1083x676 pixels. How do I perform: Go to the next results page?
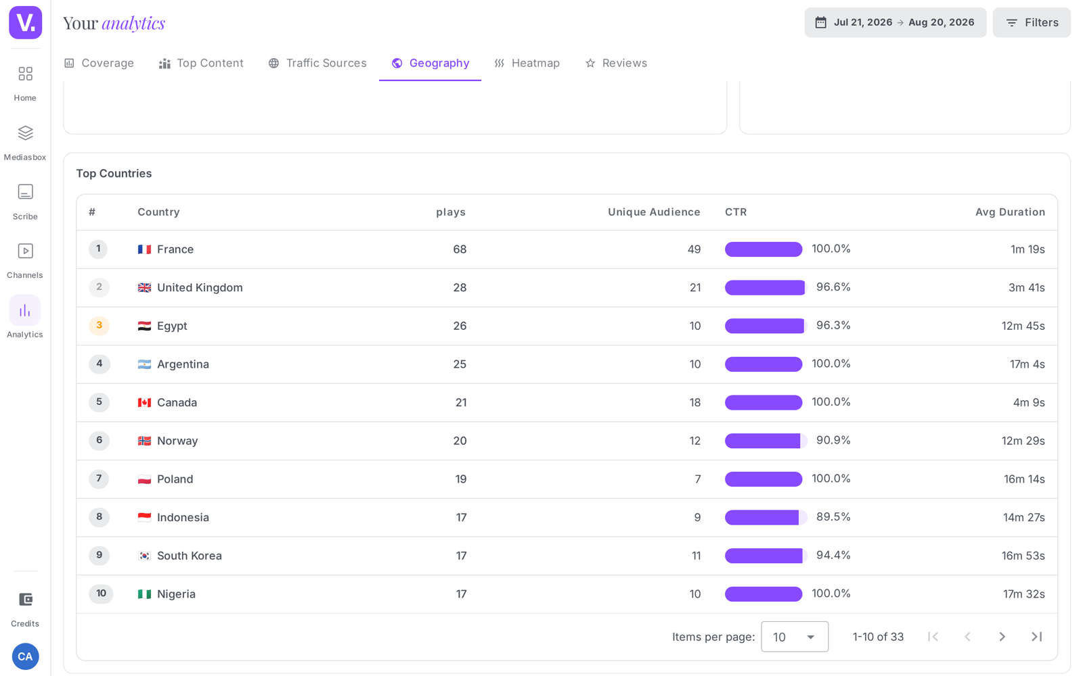tap(1002, 637)
